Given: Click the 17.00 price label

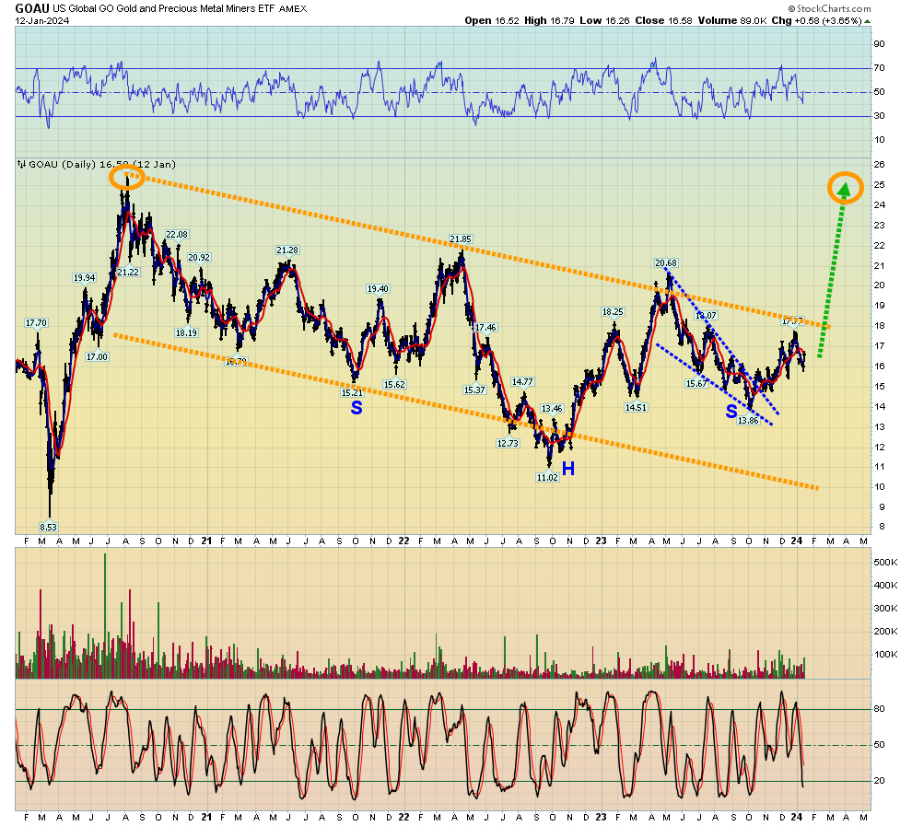Looking at the screenshot, I should [97, 357].
